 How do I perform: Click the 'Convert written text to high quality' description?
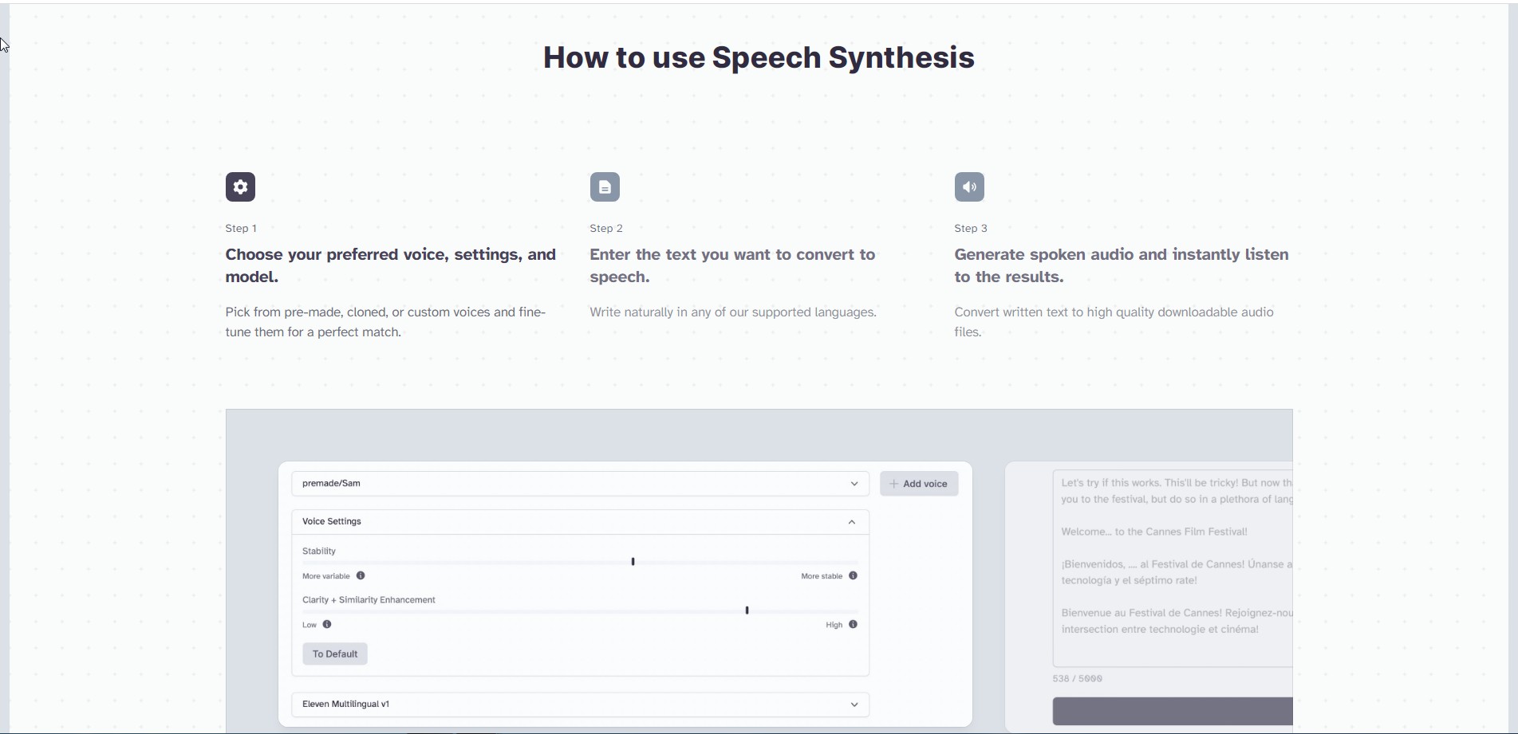pyautogui.click(x=1114, y=322)
